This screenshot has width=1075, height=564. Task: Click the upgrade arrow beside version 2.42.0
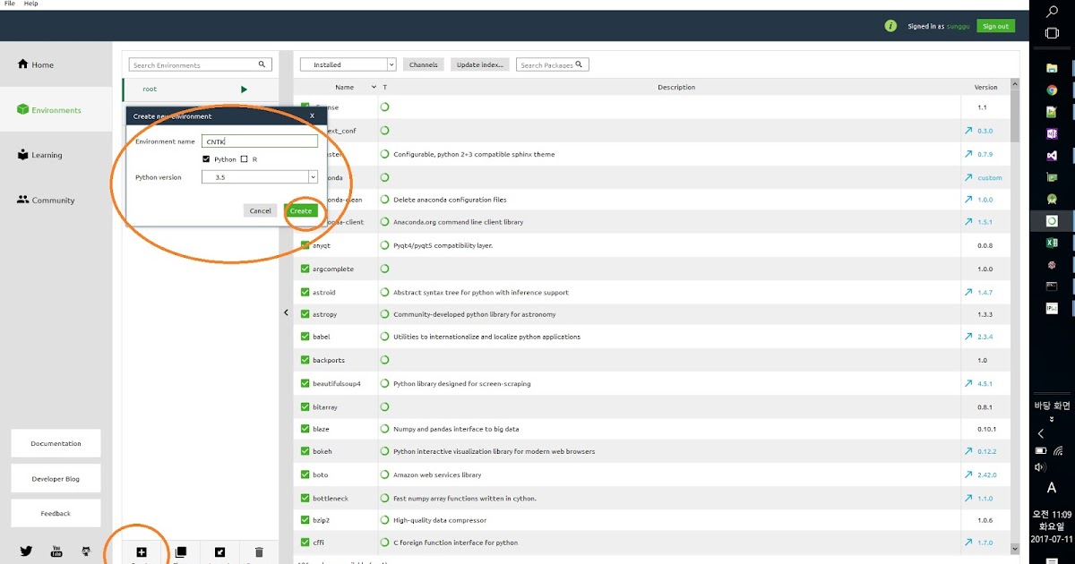(x=968, y=474)
